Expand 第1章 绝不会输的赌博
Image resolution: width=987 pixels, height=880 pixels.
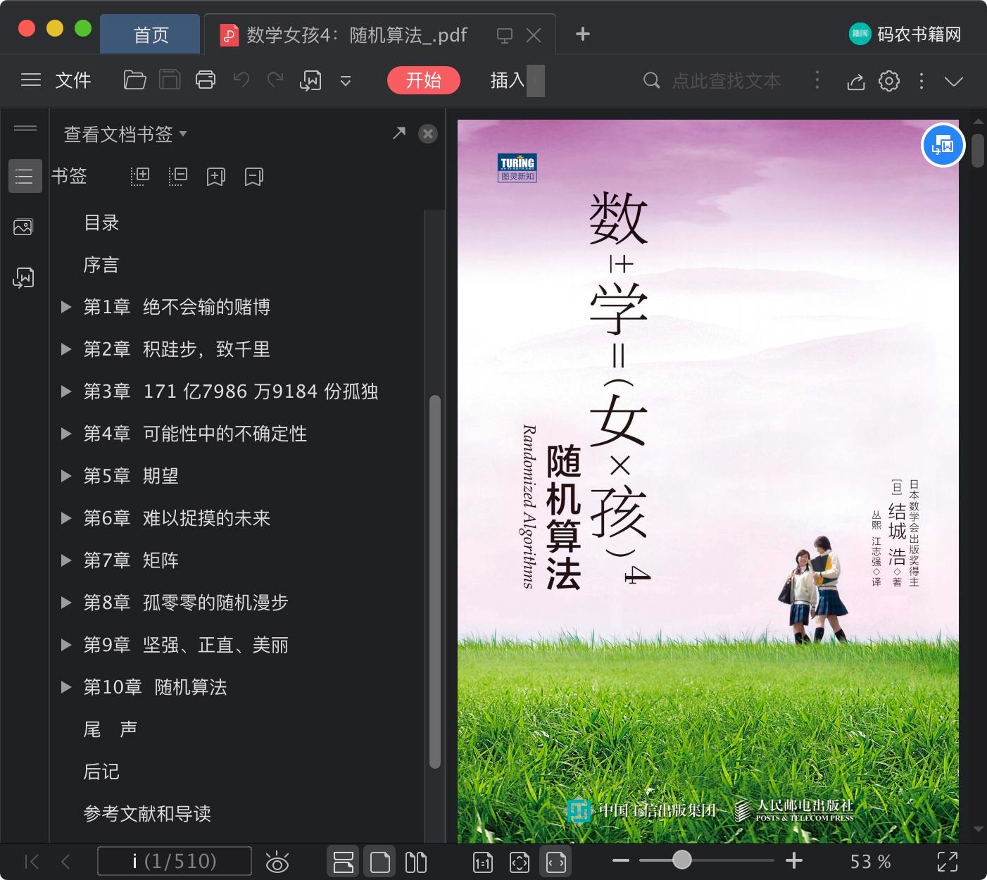[x=66, y=307]
